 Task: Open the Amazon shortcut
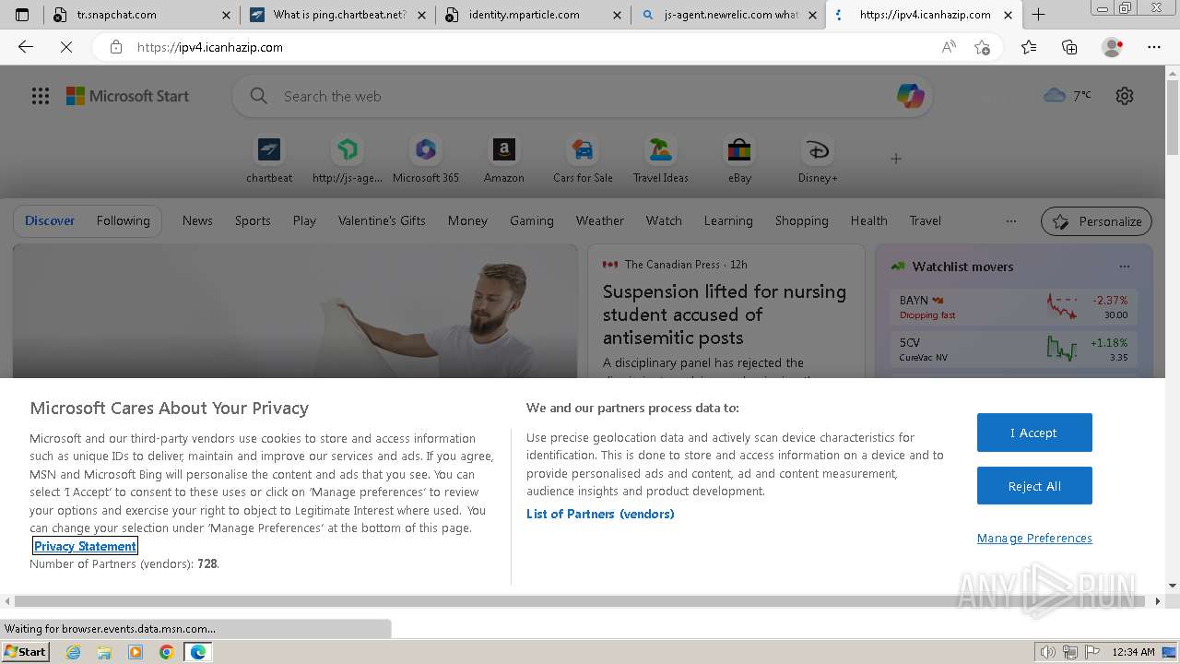coord(504,160)
